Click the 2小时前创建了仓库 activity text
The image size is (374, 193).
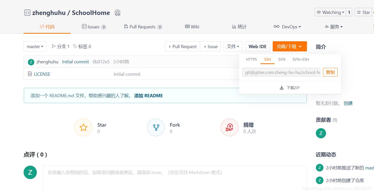coord(345,181)
